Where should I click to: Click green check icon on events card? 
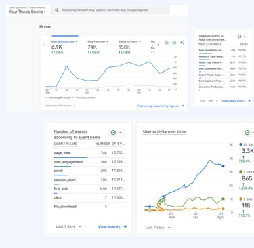click(x=113, y=133)
